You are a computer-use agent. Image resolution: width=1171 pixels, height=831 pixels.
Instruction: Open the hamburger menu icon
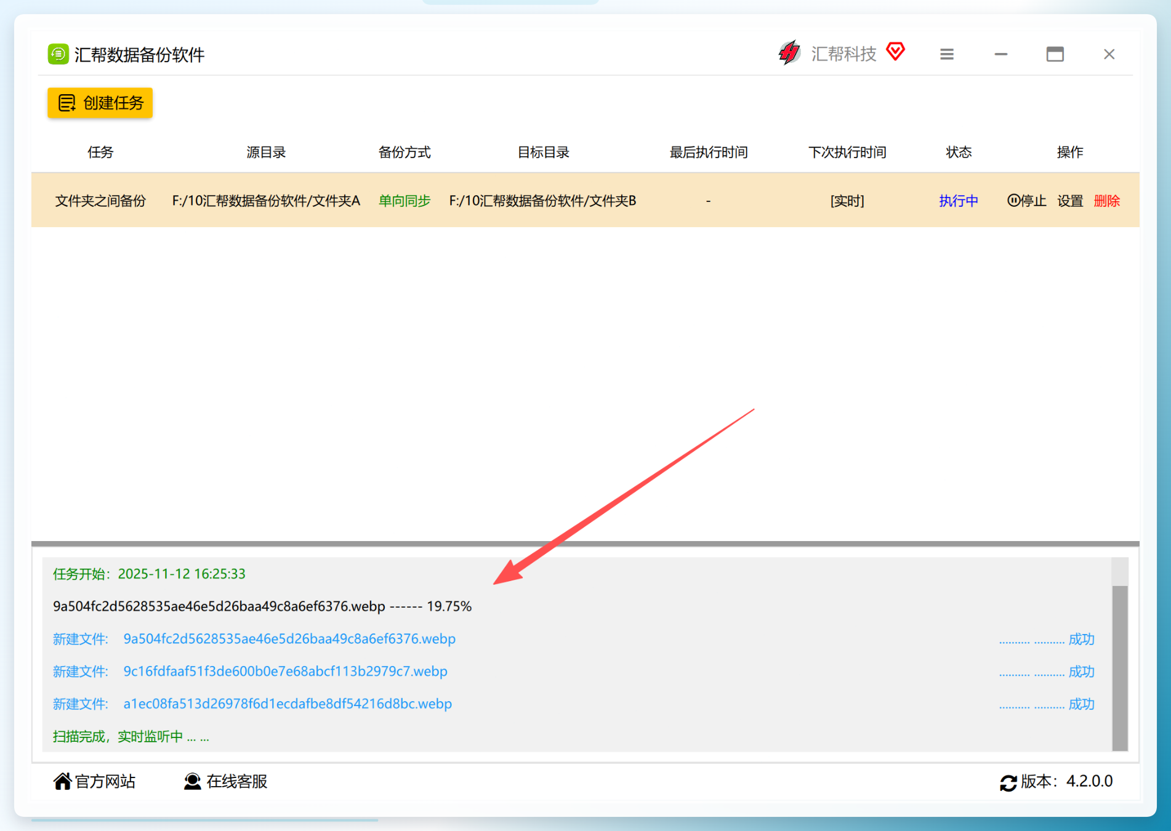947,54
